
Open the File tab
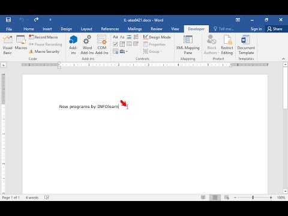[9, 29]
